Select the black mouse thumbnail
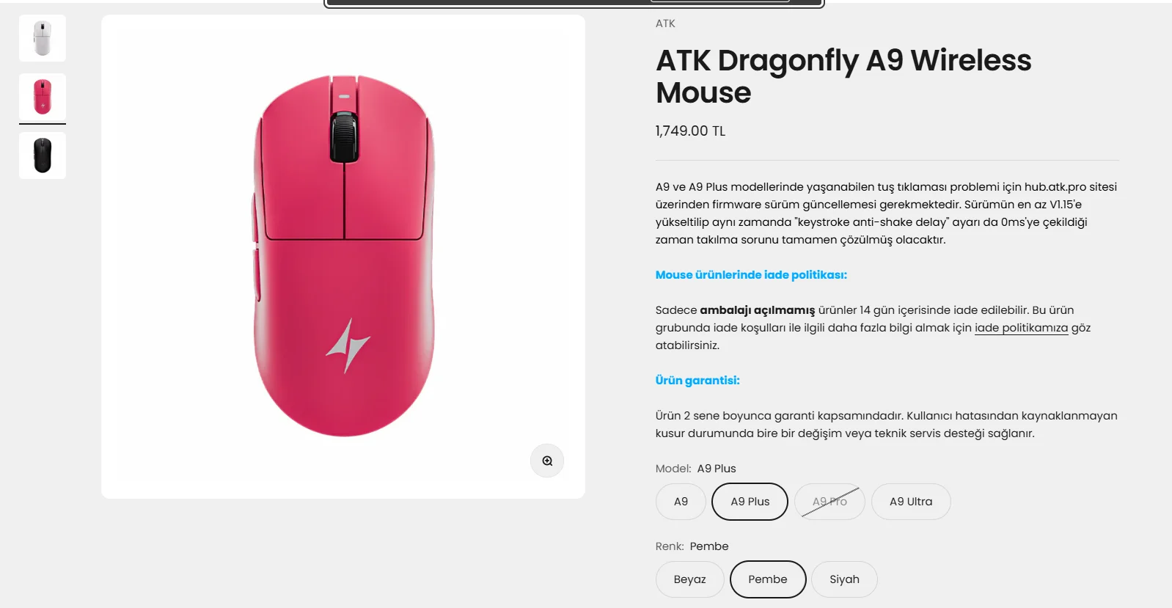 (43, 155)
